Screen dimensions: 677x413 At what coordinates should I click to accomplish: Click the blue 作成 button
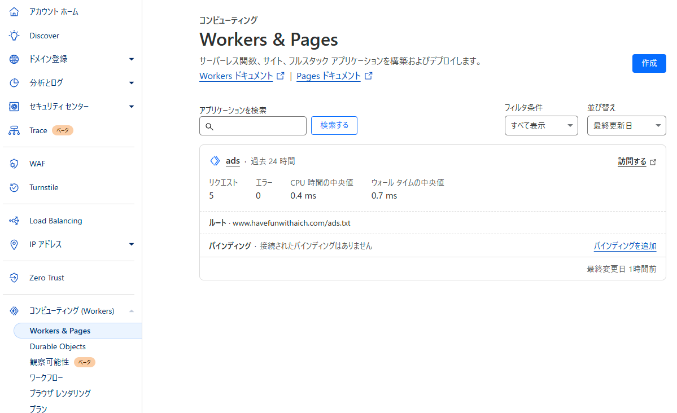[x=649, y=63]
